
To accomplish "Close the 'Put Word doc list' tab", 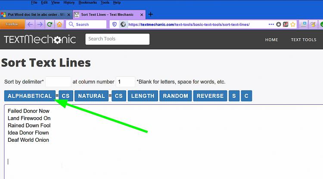I will 69,15.
